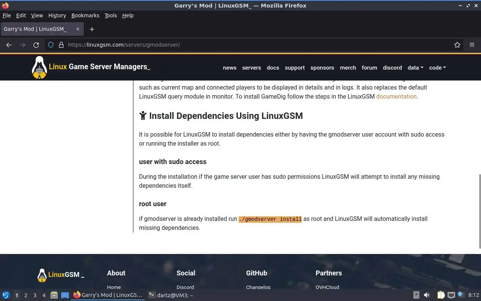Image resolution: width=481 pixels, height=301 pixels.
Task: Click the ./gmodserver install code snippet
Action: tap(270, 219)
